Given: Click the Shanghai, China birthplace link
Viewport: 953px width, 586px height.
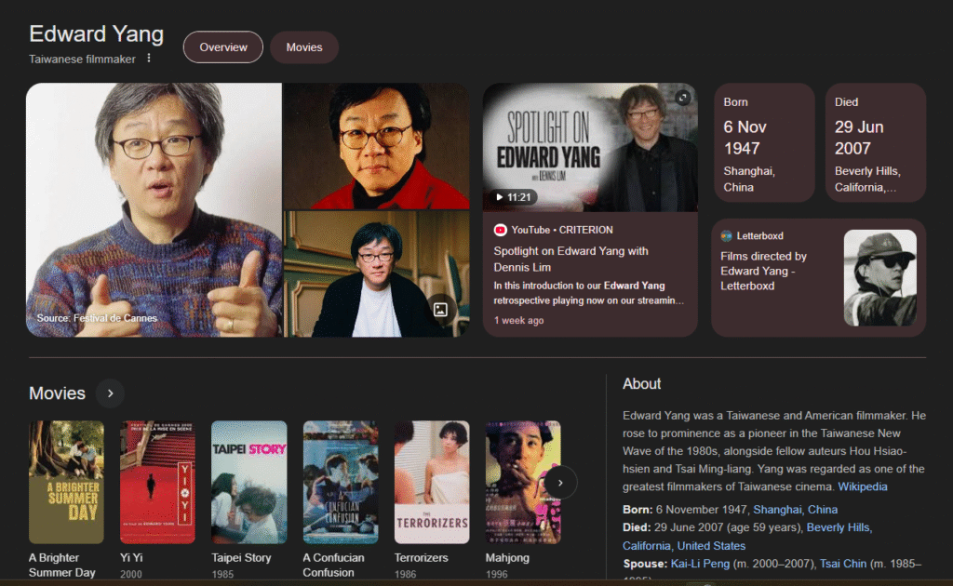Looking at the screenshot, I should tap(795, 510).
